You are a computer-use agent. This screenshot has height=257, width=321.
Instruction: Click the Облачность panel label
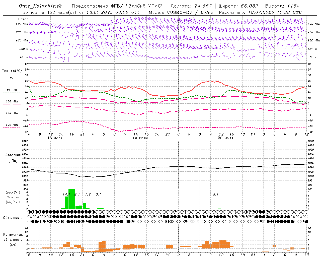pyautogui.click(x=13, y=218)
